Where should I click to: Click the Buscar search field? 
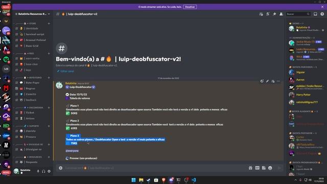click(298, 14)
